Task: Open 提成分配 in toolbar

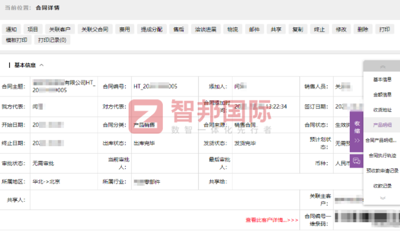Action: click(x=151, y=29)
